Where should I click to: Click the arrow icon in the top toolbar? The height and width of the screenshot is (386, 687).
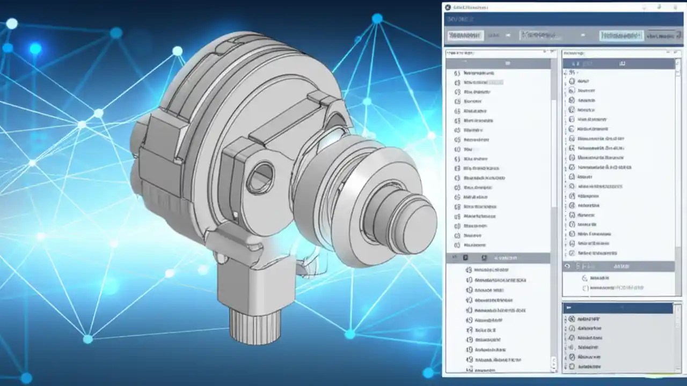point(507,35)
